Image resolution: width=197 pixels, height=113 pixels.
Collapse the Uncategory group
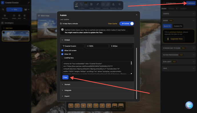tap(2, 23)
